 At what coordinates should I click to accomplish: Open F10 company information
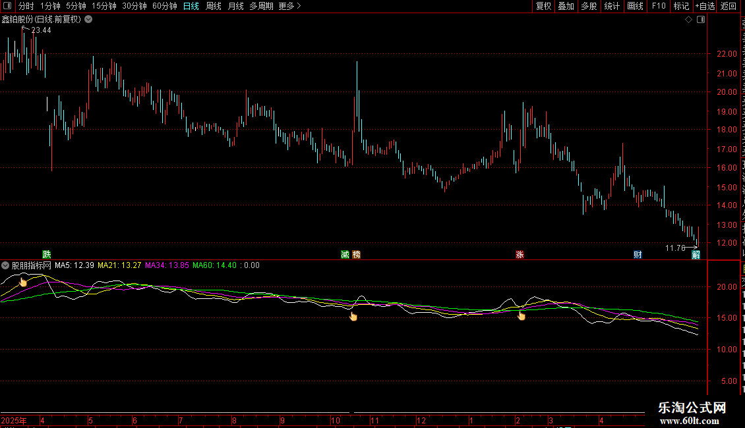click(x=659, y=6)
